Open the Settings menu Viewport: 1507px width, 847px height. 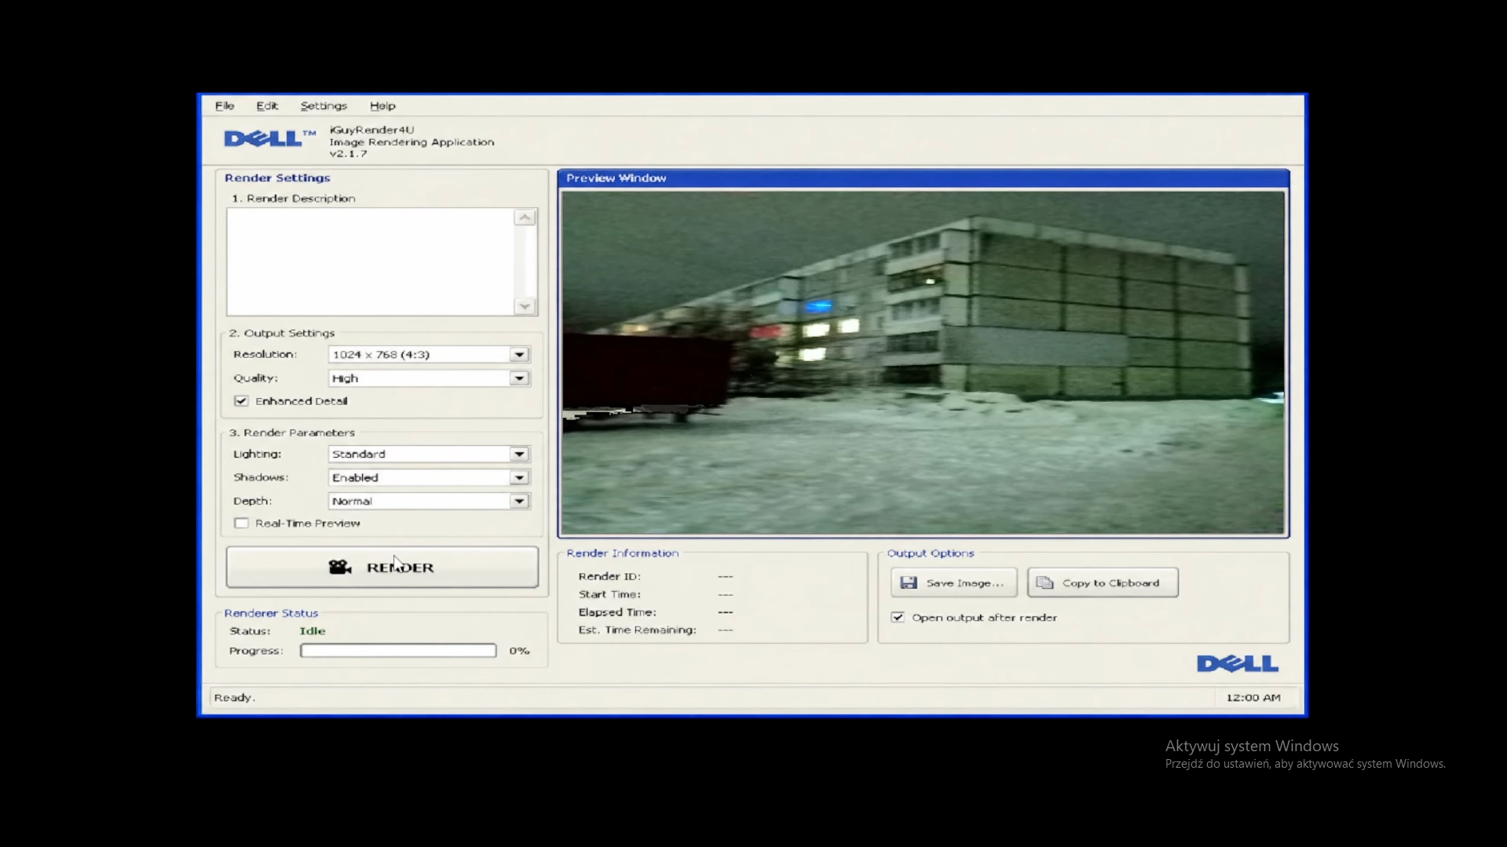(324, 106)
